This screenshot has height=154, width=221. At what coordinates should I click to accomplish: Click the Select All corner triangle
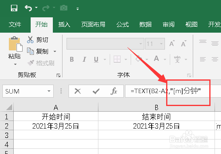9,107
